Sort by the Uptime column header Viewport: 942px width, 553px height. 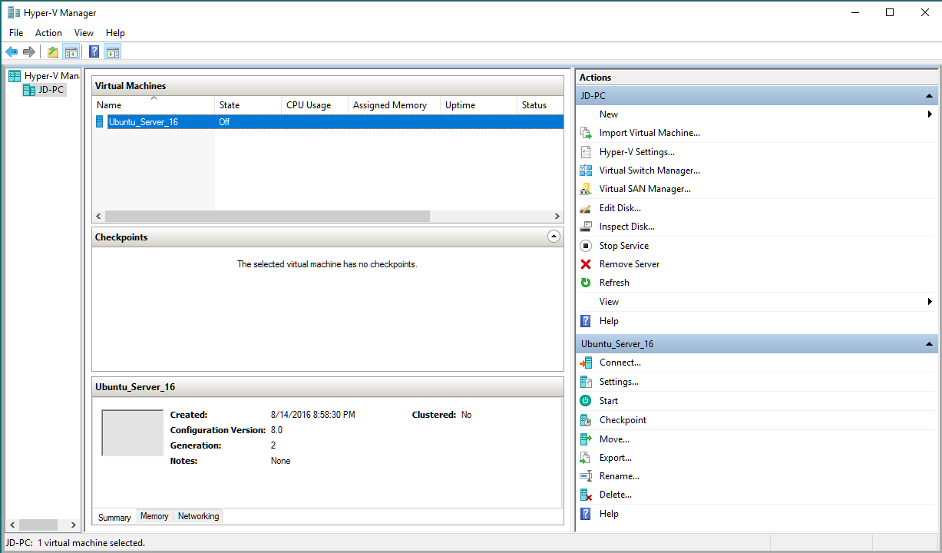478,105
